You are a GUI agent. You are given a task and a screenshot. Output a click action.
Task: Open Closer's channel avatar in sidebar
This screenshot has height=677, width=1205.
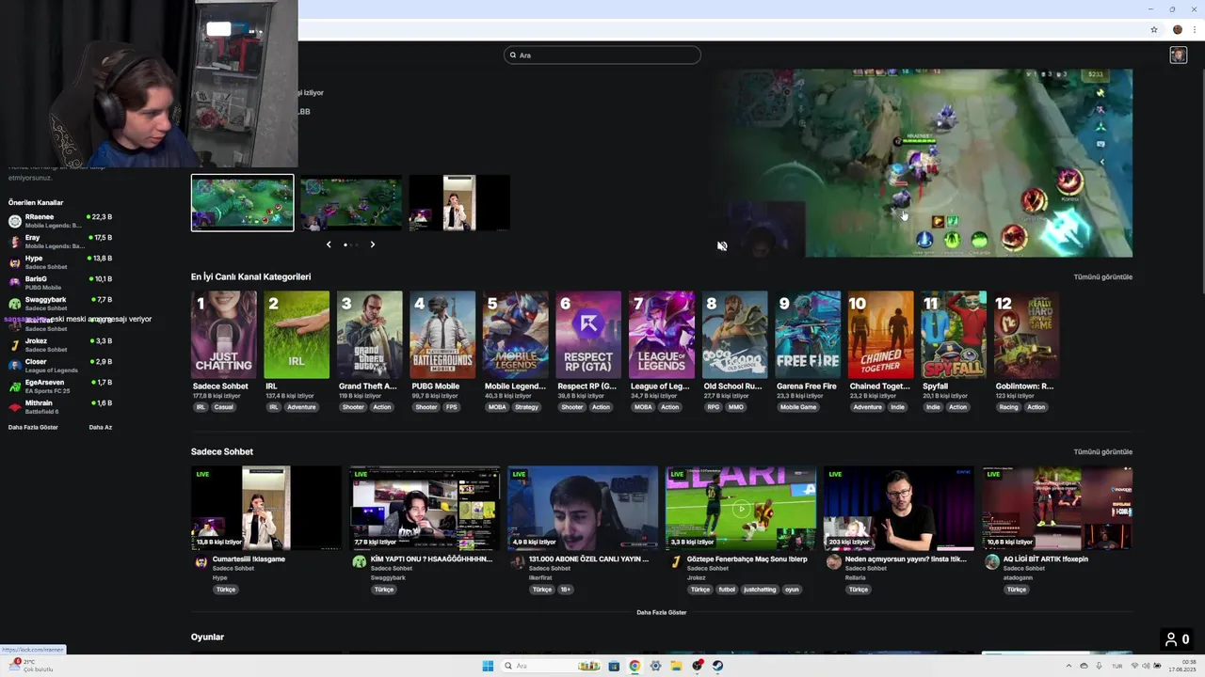pyautogui.click(x=14, y=366)
